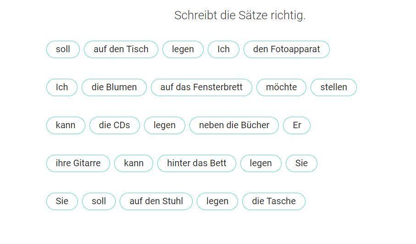
Task: Select the "die Tasche" word chip
Action: pos(274,201)
